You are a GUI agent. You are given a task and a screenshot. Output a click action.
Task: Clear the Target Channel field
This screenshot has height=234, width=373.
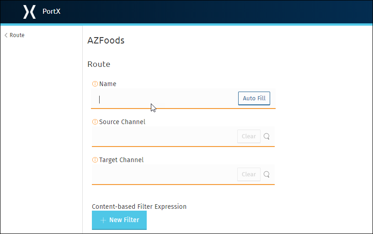pos(249,174)
